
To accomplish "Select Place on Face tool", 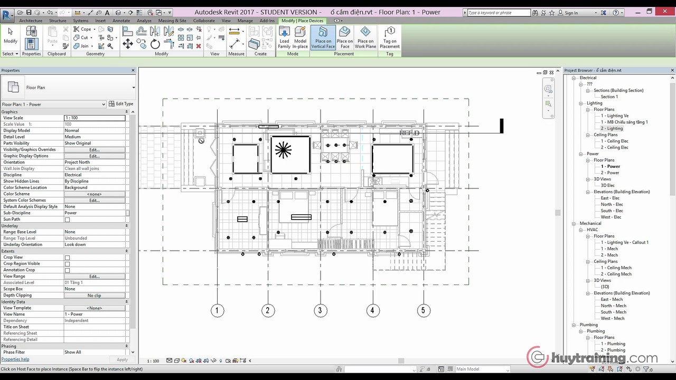I will (345, 37).
